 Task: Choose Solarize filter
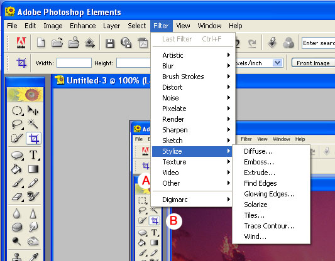[x=271, y=205]
